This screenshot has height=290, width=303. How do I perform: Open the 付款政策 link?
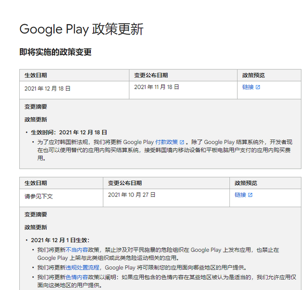166,143
